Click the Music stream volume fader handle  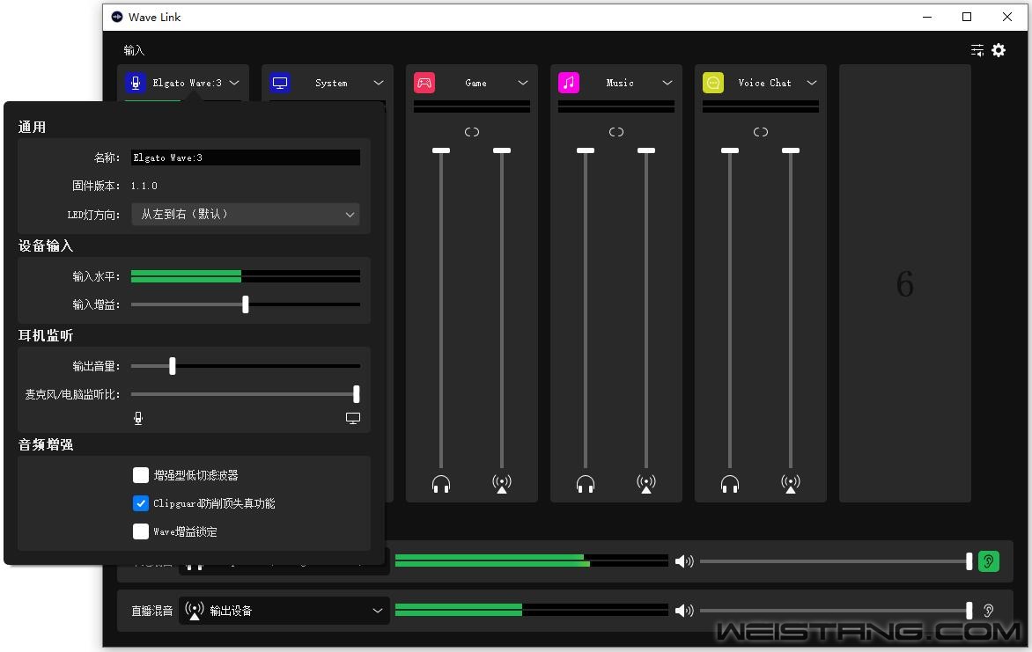coord(646,150)
